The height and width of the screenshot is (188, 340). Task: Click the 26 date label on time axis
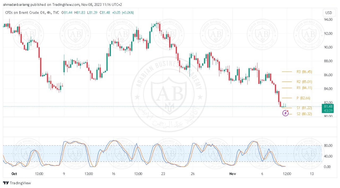(193, 174)
